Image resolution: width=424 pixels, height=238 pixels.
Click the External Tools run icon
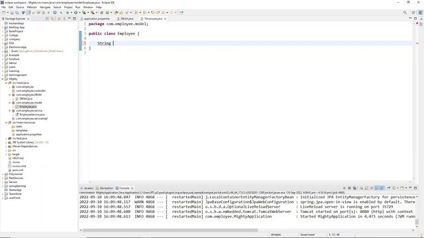pos(93,13)
